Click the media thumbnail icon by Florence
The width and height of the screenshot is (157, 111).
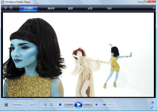6,105
